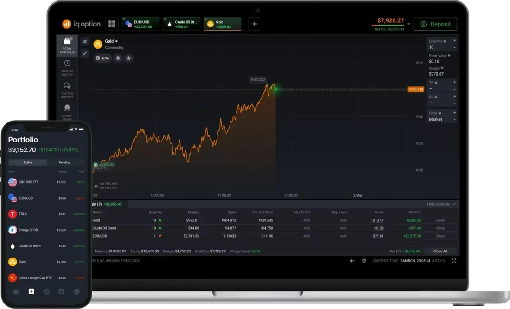The height and width of the screenshot is (309, 510).
Task: Tap the S&P 500 ETF phone row
Action: [46, 182]
